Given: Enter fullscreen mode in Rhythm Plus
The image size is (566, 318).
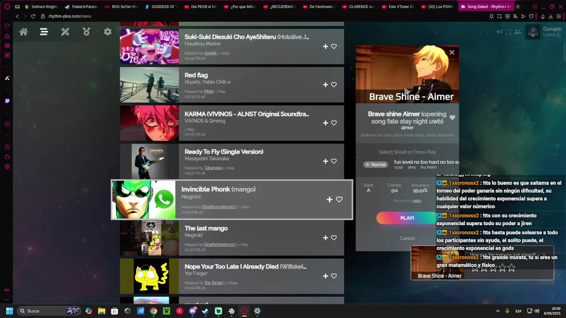Looking at the screenshot, I should point(509,32).
